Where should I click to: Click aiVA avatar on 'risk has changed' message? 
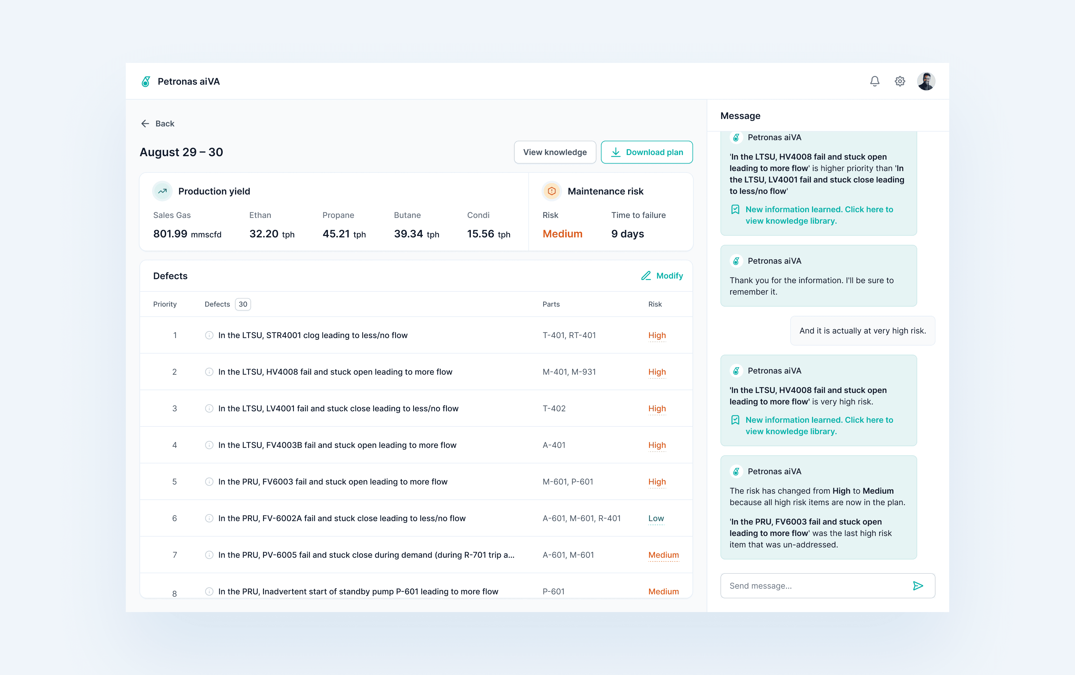(x=736, y=471)
